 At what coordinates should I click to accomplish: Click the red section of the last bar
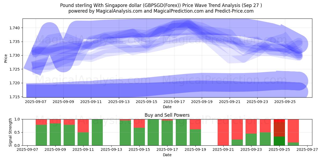(293, 130)
